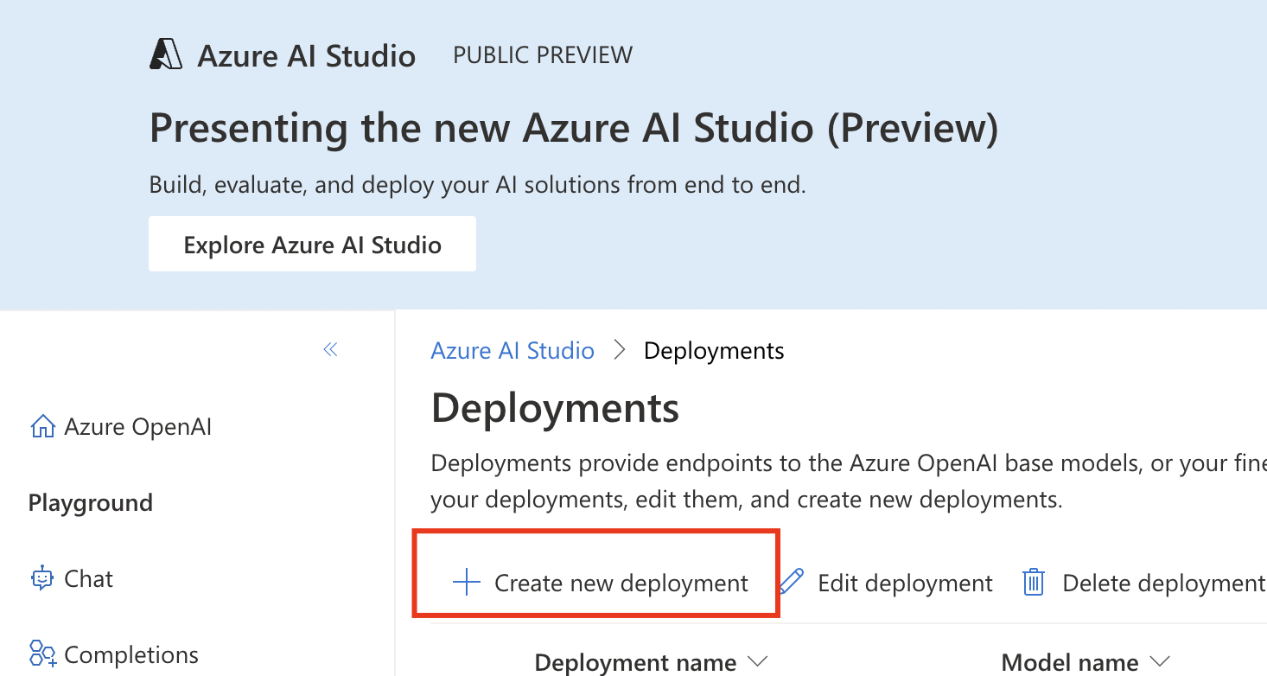Viewport: 1267px width, 676px height.
Task: Collapse the sidebar with double-chevron icon
Action: (x=330, y=349)
